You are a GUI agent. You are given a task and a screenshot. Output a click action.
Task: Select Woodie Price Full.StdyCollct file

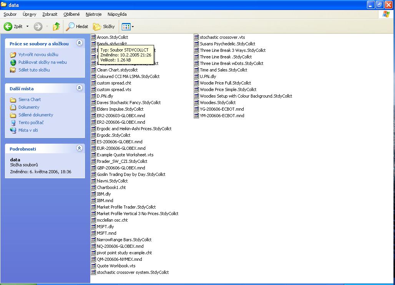click(226, 83)
